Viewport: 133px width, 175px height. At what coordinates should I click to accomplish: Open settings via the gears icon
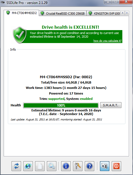(x=52, y=166)
